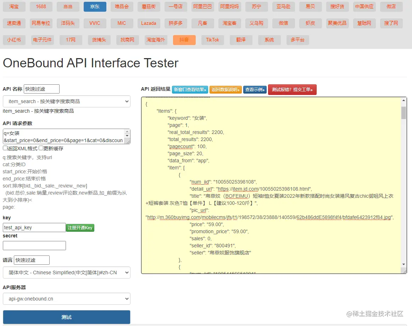This screenshot has height=326, width=412.
Task: Open the 17网 tab
Action: [x=71, y=40]
